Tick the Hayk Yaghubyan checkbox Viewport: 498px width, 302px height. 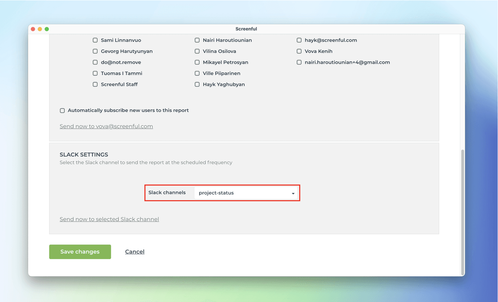pyautogui.click(x=197, y=84)
